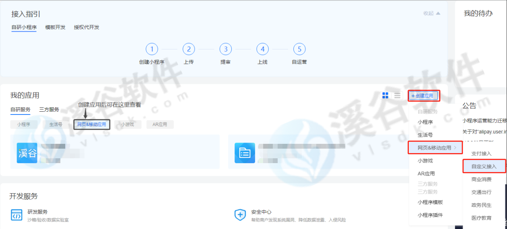This screenshot has width=507, height=229.
Task: Click step 1 创建小程序 circle
Action: [x=152, y=49]
